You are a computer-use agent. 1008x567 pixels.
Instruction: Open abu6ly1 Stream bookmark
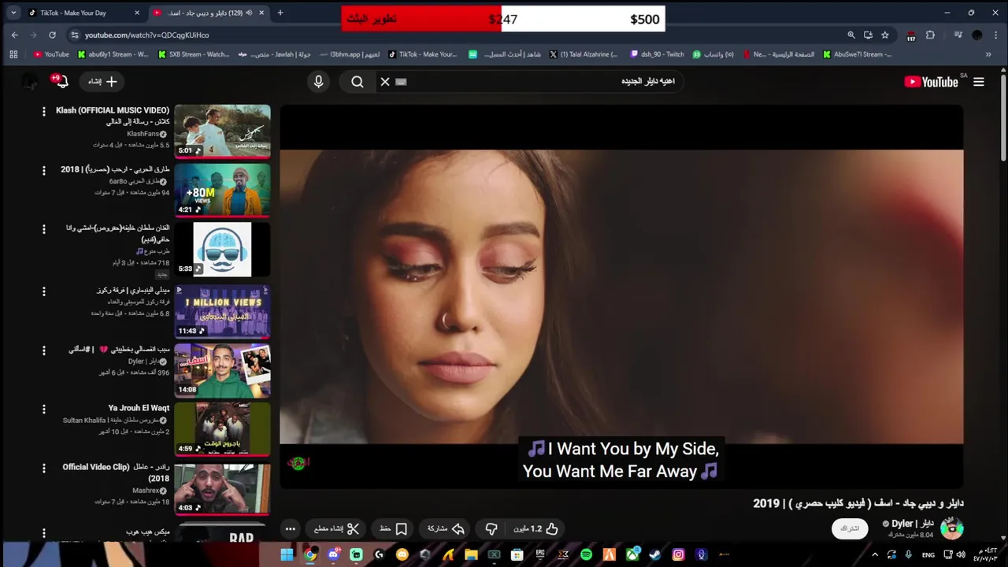(113, 54)
